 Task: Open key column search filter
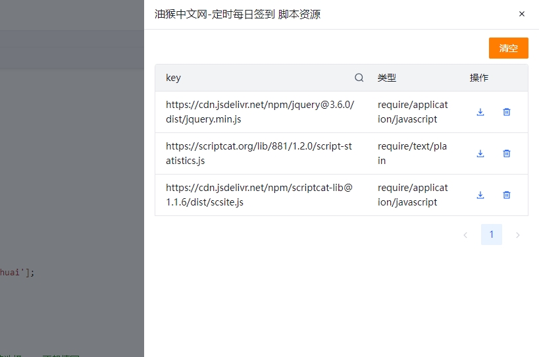coord(359,78)
